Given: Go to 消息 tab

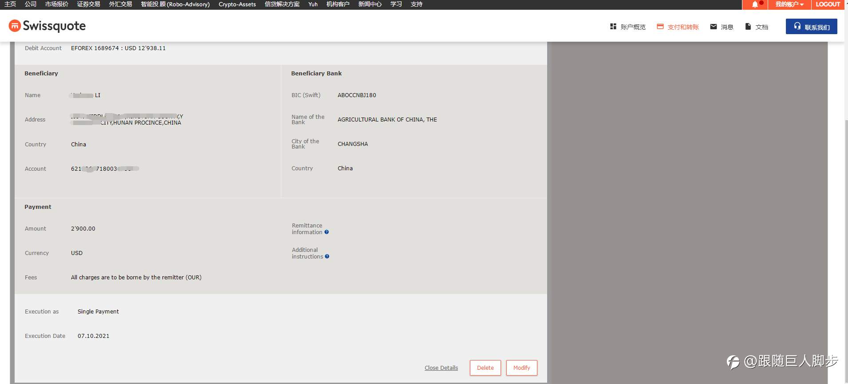Looking at the screenshot, I should [722, 27].
